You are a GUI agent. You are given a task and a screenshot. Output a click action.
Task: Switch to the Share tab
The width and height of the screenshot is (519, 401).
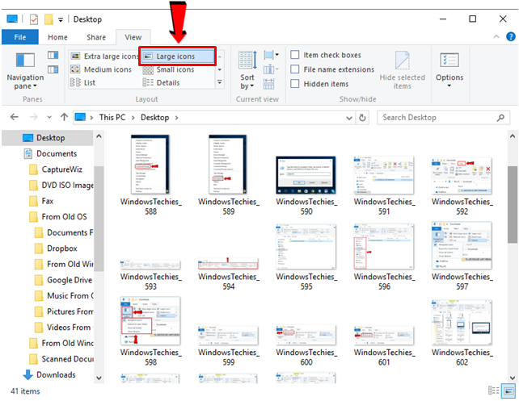point(96,37)
